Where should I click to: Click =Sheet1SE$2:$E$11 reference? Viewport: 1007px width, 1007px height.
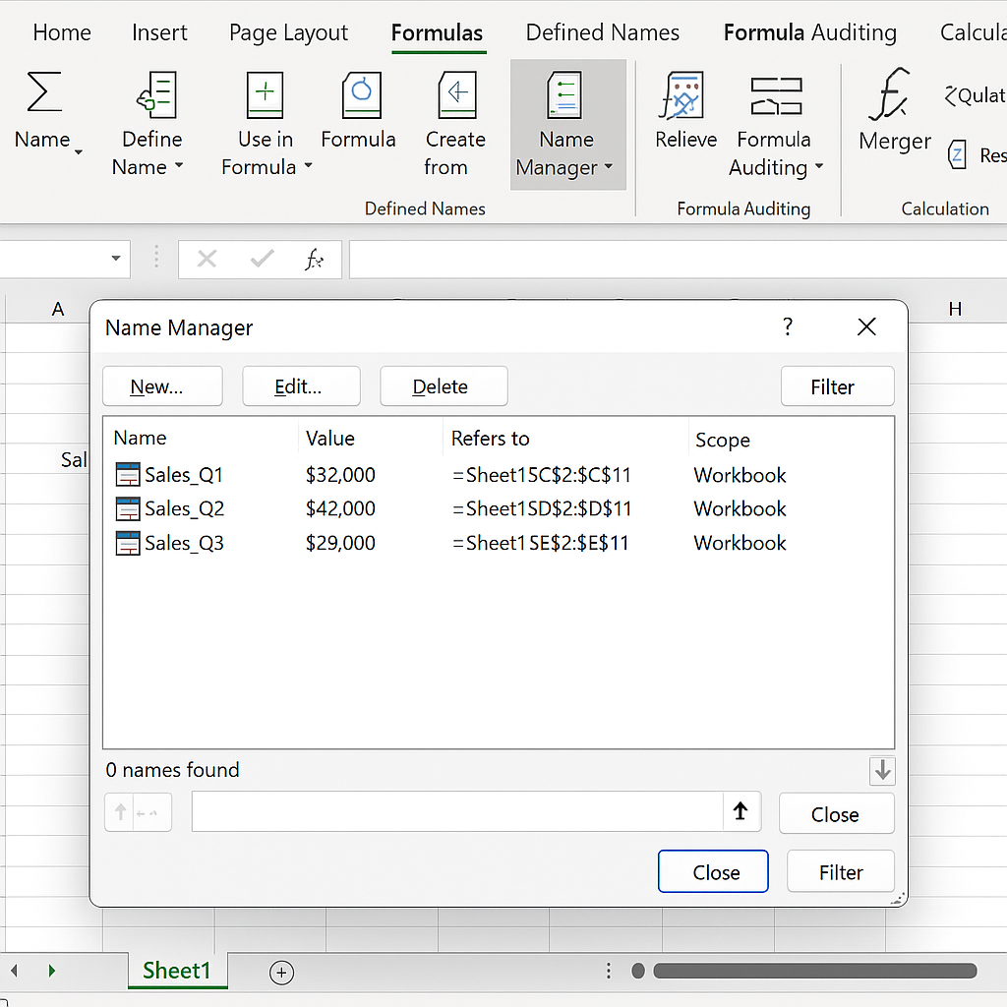pos(540,543)
